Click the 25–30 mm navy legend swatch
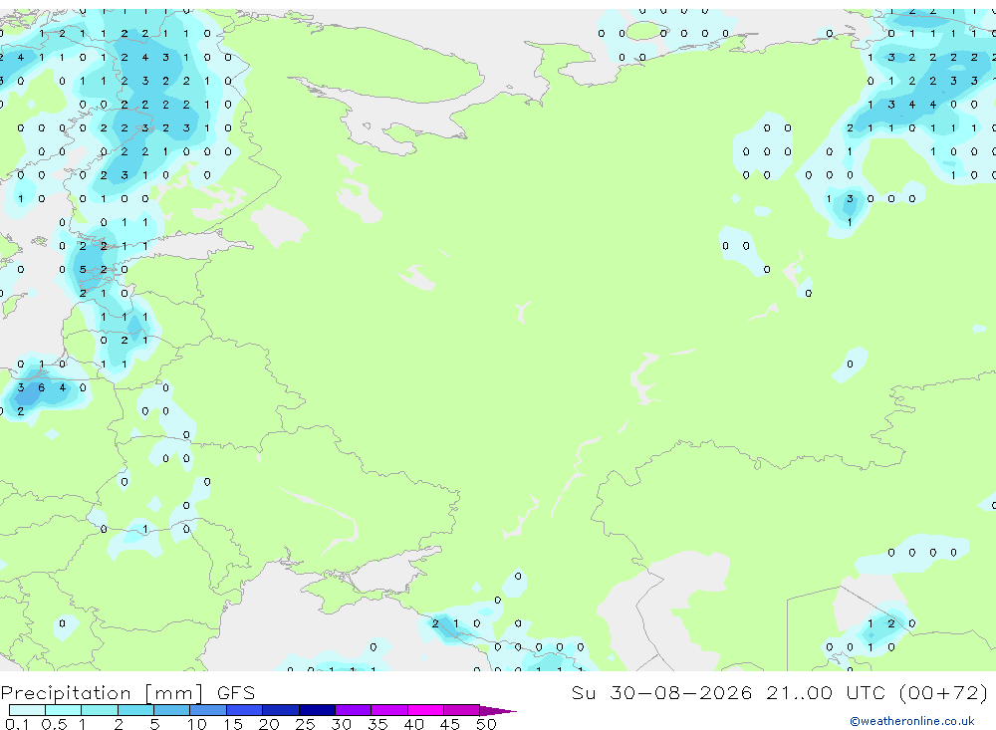Screen dimensions: 996x730 tap(317, 710)
